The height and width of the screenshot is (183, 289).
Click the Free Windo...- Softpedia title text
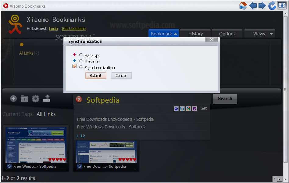point(35,167)
